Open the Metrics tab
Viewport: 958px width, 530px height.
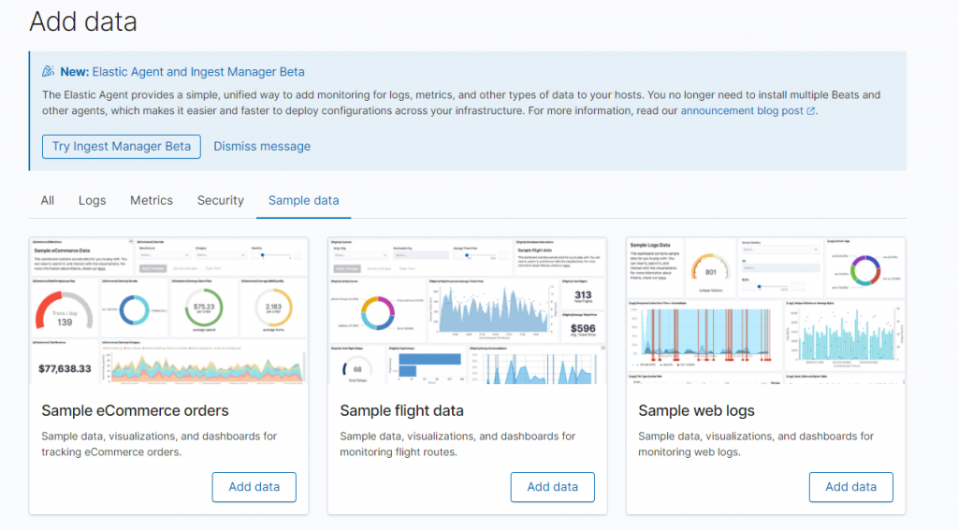(x=152, y=200)
